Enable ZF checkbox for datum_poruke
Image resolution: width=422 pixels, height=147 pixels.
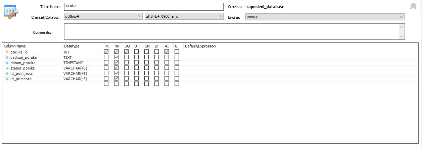(x=157, y=62)
